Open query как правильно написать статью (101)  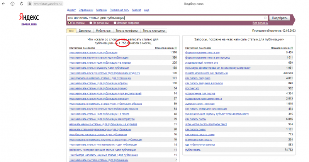(x=100, y=78)
